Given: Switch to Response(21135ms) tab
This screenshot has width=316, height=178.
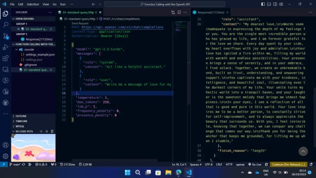Looking at the screenshot, I should point(211,12).
